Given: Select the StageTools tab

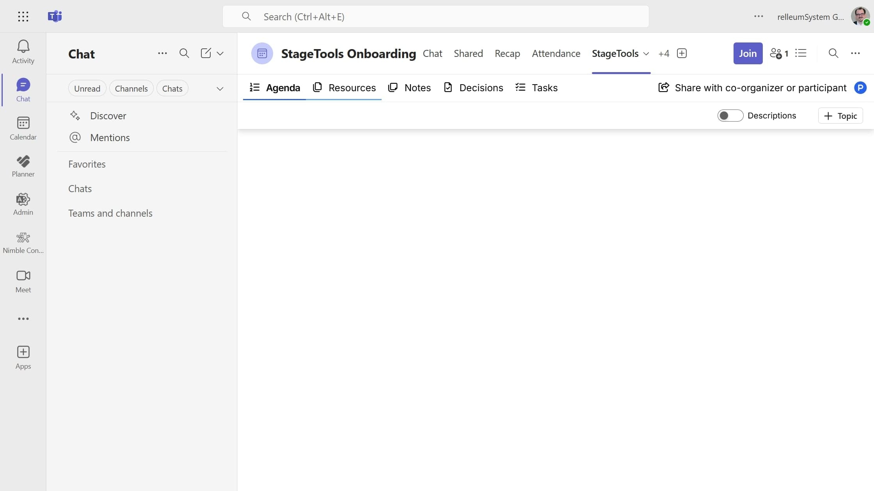Looking at the screenshot, I should click(615, 53).
